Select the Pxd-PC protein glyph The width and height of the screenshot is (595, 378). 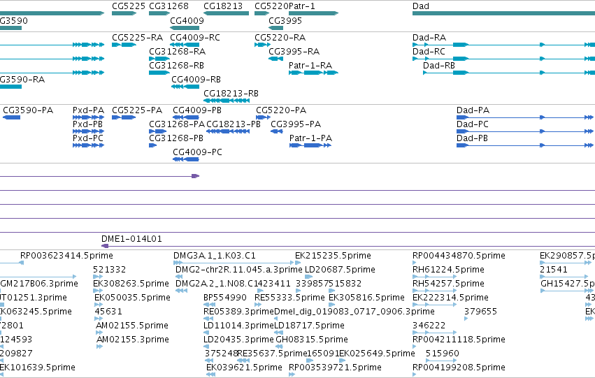click(x=88, y=145)
